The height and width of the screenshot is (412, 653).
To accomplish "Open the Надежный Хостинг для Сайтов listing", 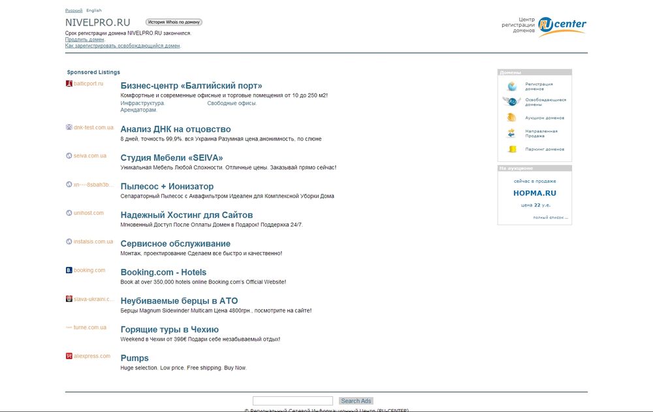I will point(187,215).
